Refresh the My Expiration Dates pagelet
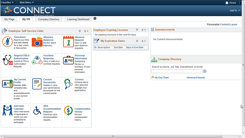This screenshot has height=138, width=245. [137, 41]
